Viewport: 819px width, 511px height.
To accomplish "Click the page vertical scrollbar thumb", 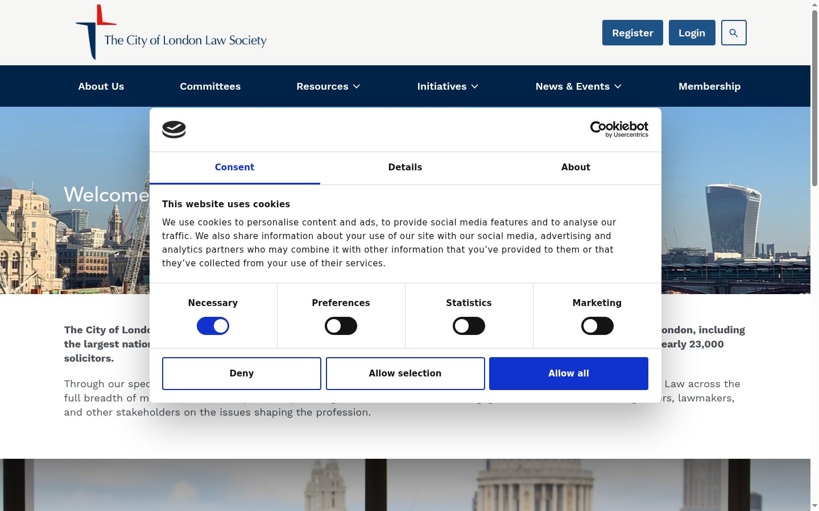I will pyautogui.click(x=814, y=98).
